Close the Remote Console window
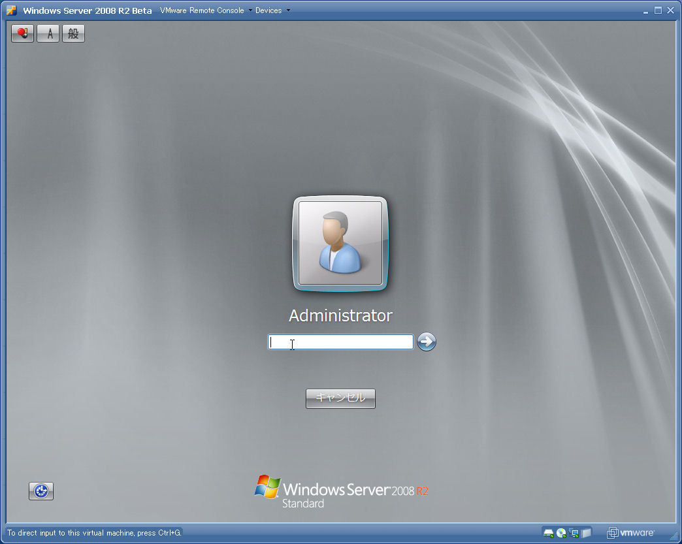 click(x=671, y=10)
